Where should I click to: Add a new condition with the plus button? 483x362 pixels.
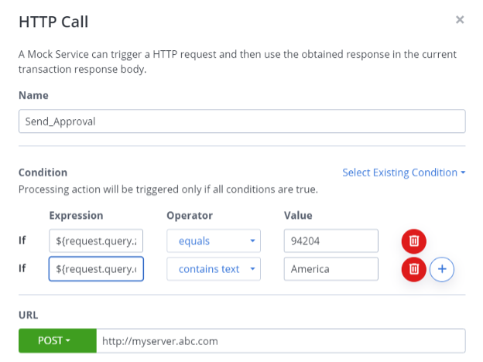tap(442, 269)
